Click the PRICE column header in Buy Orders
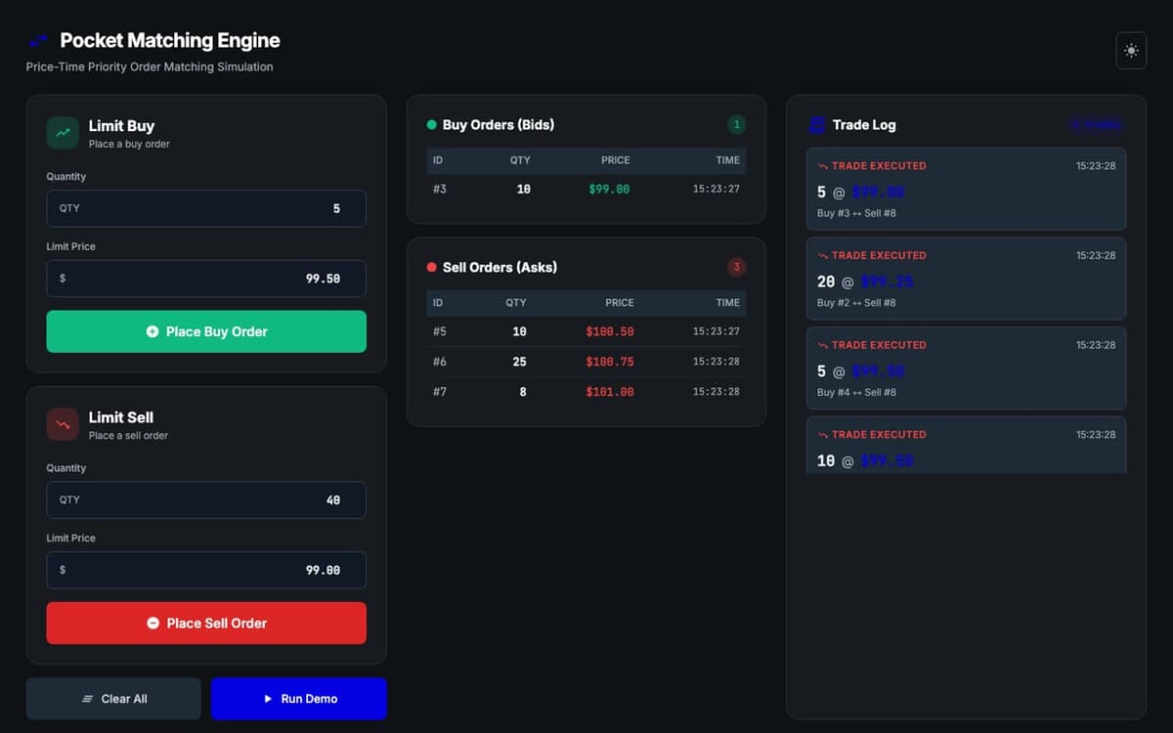The height and width of the screenshot is (733, 1173). [x=616, y=160]
